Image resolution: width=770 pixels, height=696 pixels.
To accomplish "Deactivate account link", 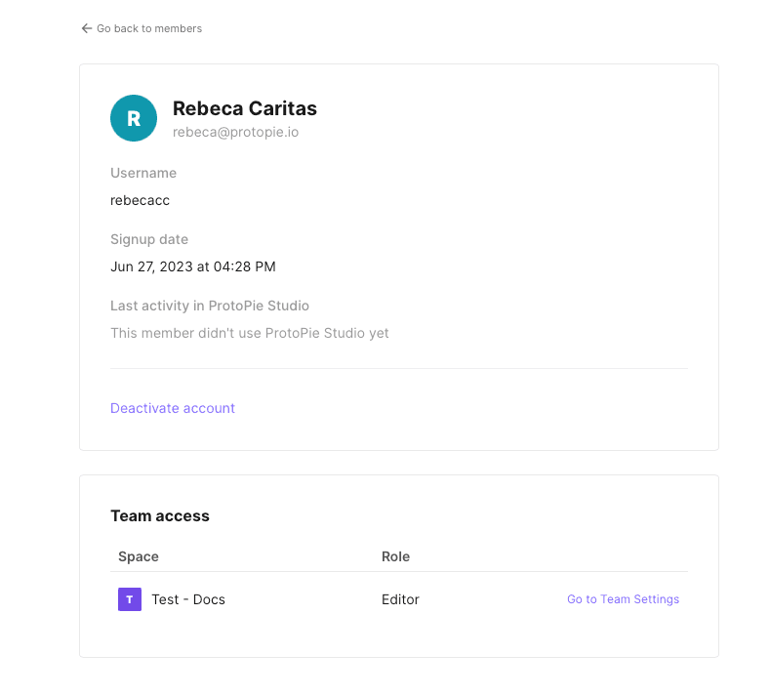I will click(x=173, y=408).
